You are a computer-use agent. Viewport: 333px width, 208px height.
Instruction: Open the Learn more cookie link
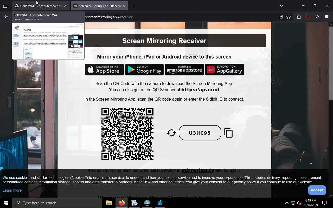click(12, 190)
